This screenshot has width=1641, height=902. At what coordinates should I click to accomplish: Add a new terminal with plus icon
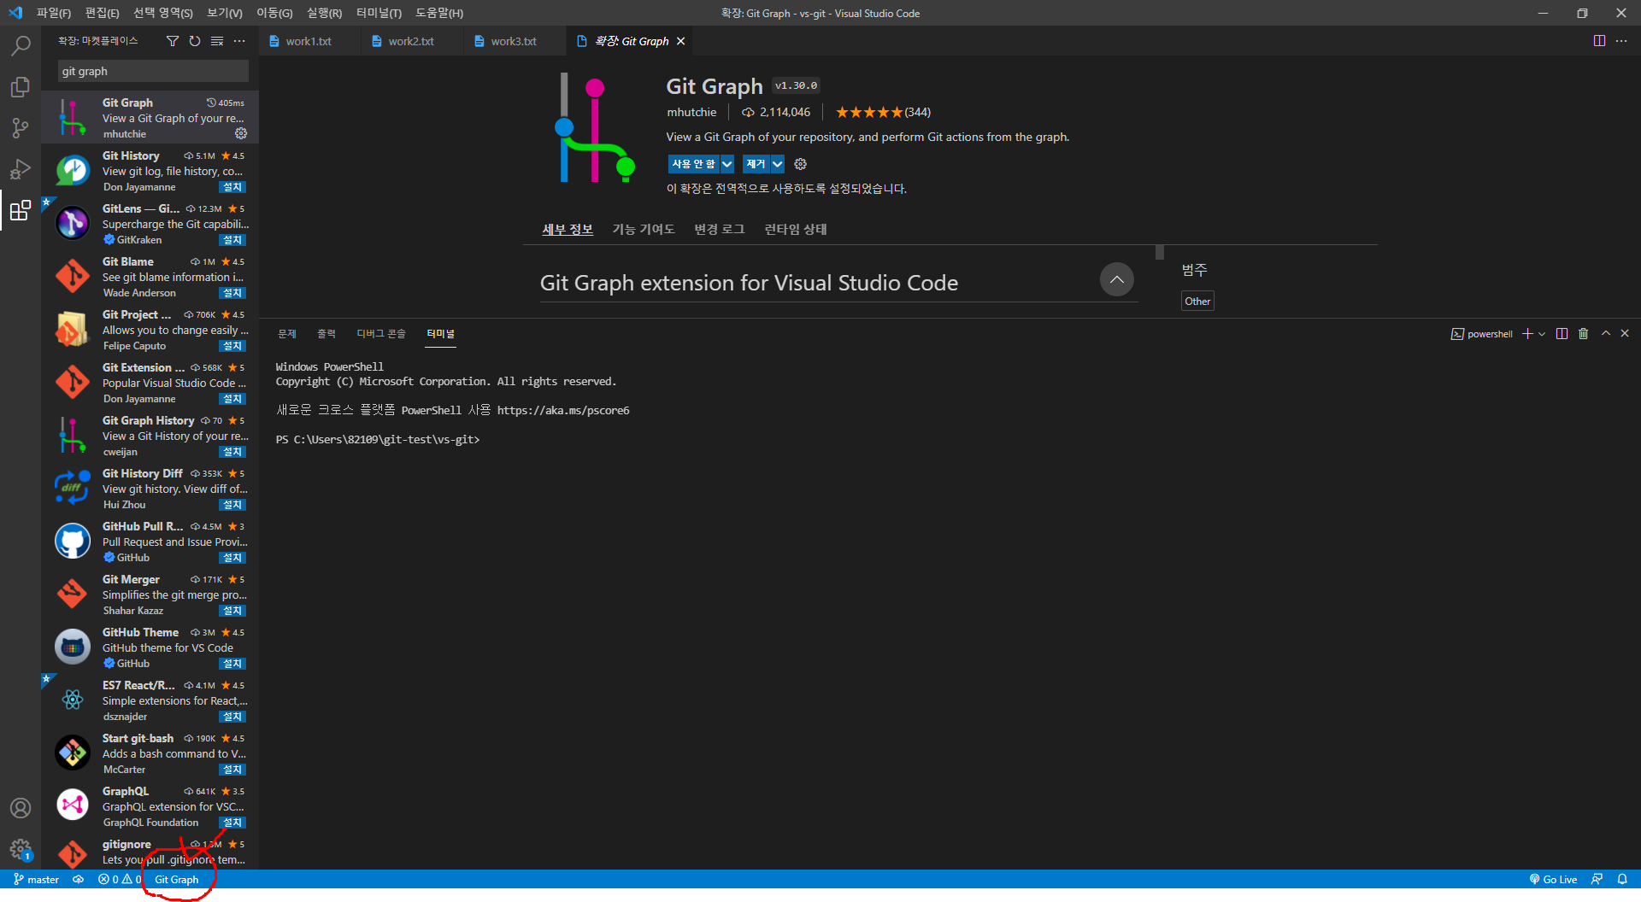[x=1527, y=334]
